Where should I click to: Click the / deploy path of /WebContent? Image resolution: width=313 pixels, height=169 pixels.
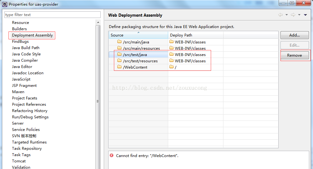coord(175,67)
